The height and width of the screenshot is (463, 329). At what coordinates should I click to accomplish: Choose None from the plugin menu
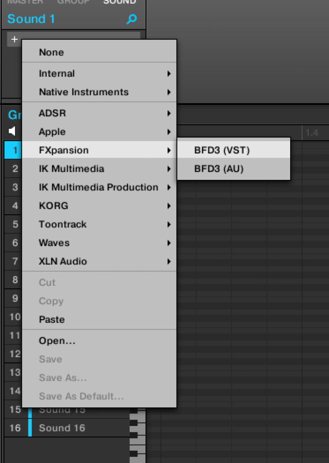coord(52,52)
